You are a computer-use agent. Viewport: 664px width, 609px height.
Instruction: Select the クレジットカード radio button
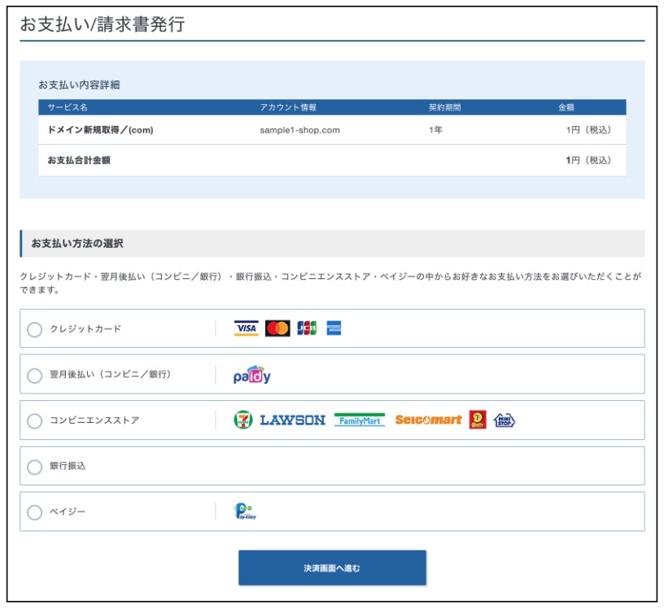tap(35, 329)
